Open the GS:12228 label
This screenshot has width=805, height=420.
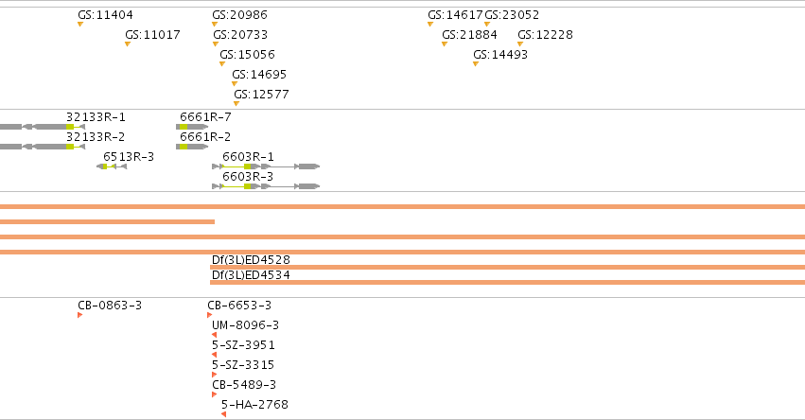click(545, 35)
